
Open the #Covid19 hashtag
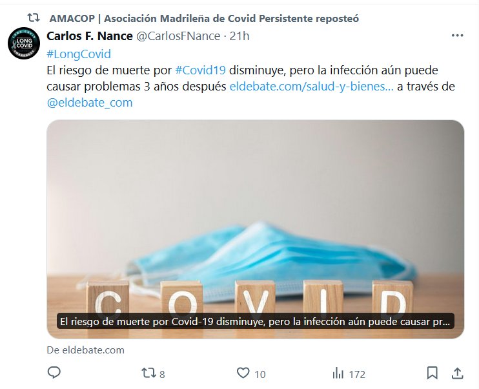200,70
